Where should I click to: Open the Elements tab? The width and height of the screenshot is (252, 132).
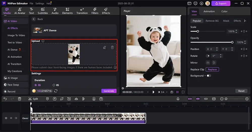click(67, 11)
